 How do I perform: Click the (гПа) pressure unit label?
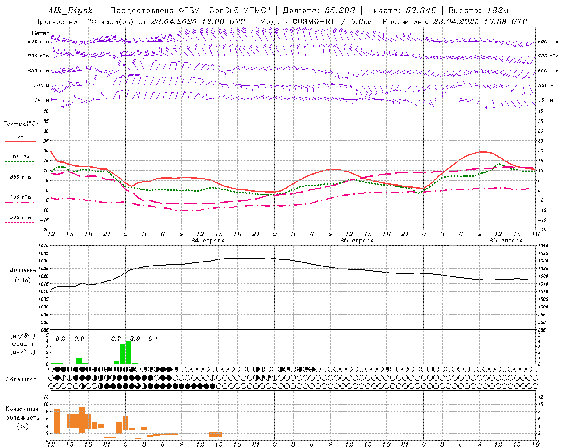point(23,280)
